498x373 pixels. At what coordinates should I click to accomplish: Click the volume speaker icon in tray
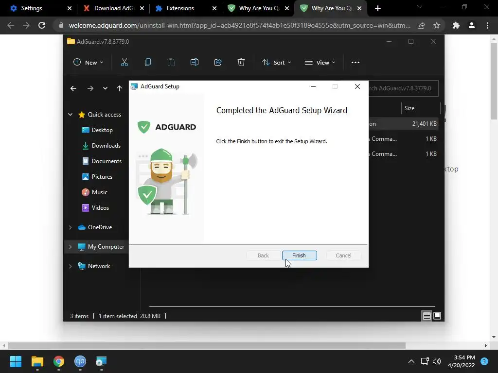click(437, 361)
